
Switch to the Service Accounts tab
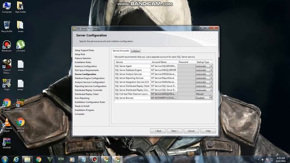coord(121,51)
